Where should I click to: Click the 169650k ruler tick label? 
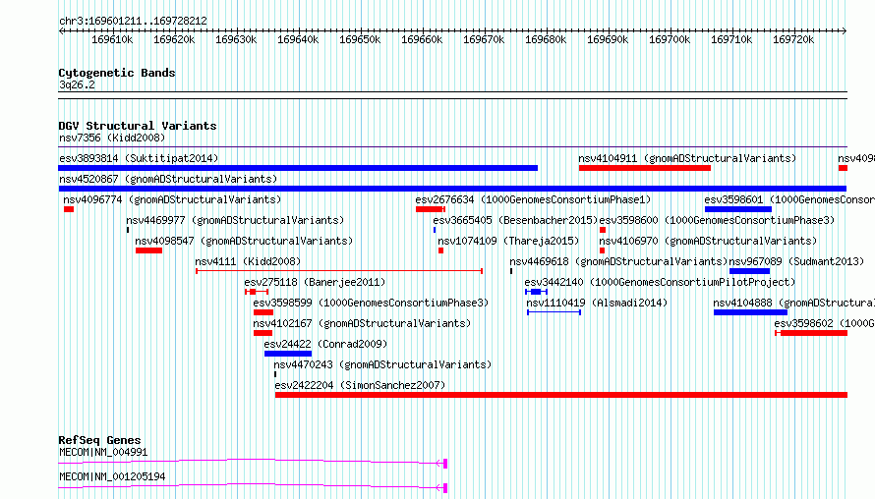tap(360, 39)
